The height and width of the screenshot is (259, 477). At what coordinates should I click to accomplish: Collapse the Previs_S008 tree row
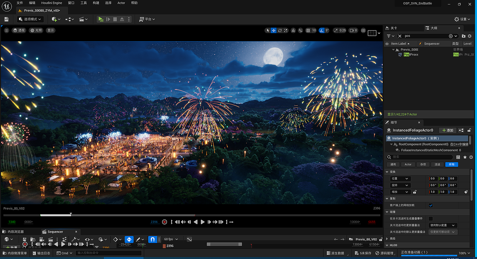[393, 49]
